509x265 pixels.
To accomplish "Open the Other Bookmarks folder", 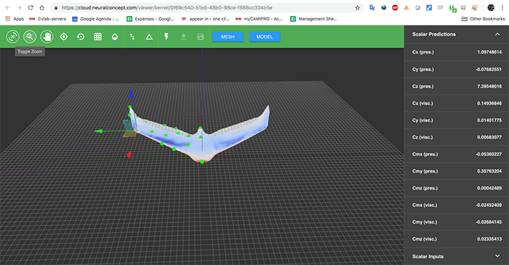I will coord(484,19).
